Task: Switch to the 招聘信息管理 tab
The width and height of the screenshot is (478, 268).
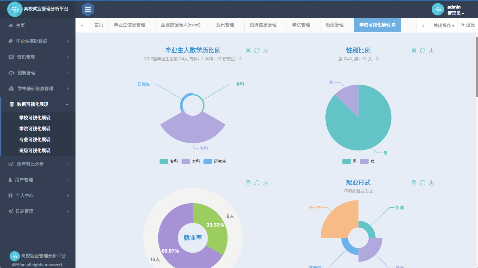Action: click(x=266, y=25)
